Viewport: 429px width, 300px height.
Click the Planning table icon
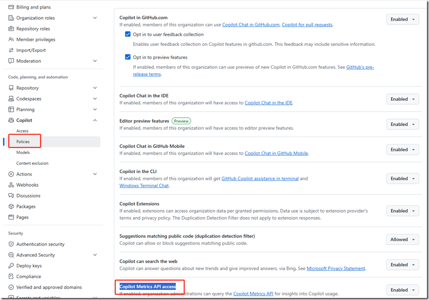(11, 110)
